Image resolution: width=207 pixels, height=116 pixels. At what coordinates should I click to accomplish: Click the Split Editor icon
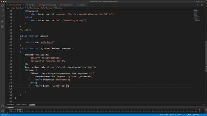click(202, 5)
